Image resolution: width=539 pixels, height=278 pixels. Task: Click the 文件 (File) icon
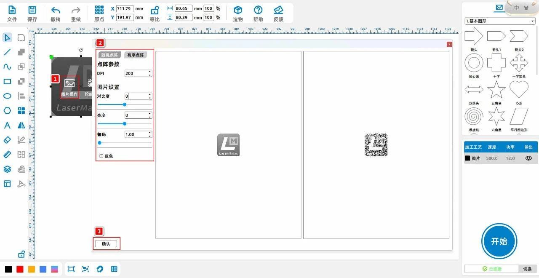point(12,10)
